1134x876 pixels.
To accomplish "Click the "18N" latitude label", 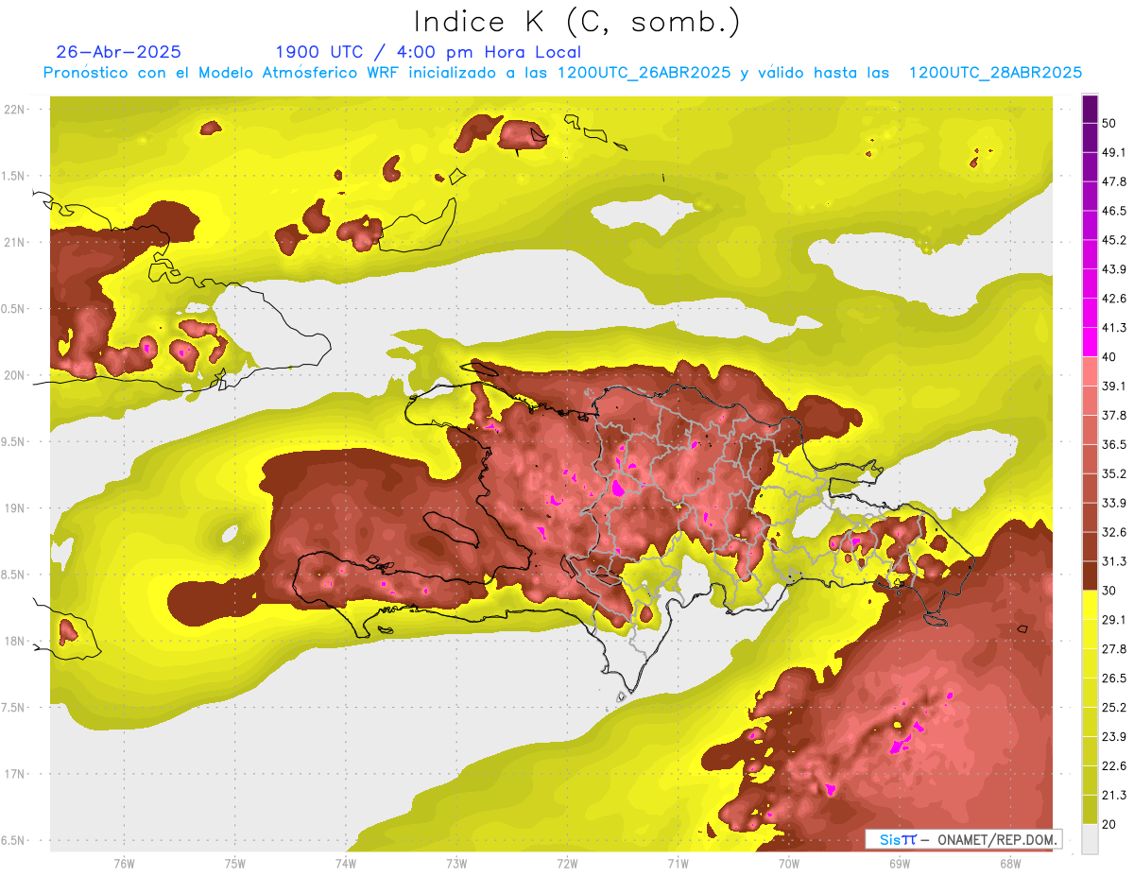I will click(x=15, y=641).
